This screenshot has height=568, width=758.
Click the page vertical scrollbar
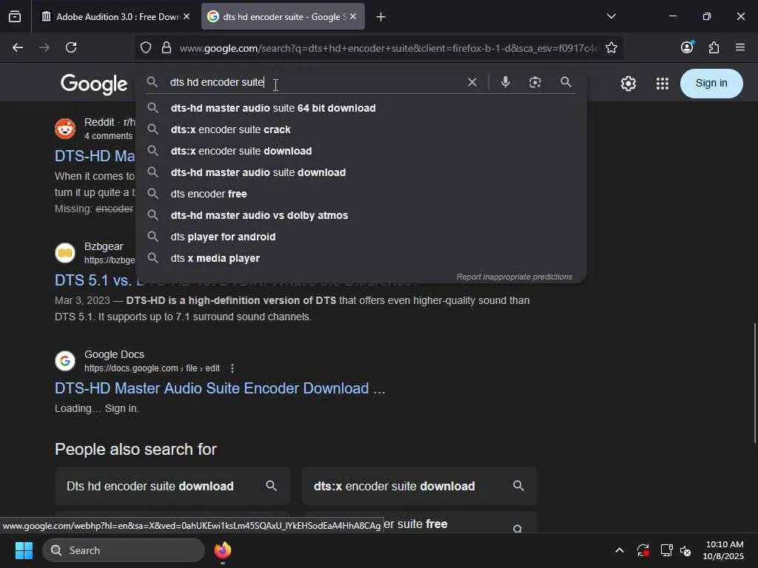pyautogui.click(x=754, y=383)
